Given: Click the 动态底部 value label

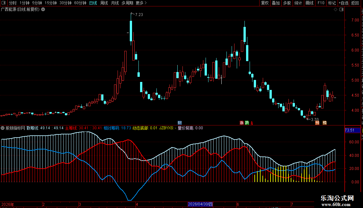Looking at the screenshot, I should tap(145, 128).
